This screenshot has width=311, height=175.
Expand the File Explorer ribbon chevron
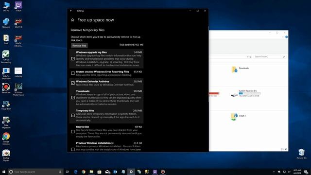click(x=283, y=37)
